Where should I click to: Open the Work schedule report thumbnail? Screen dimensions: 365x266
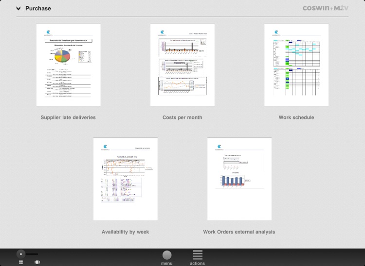[296, 65]
